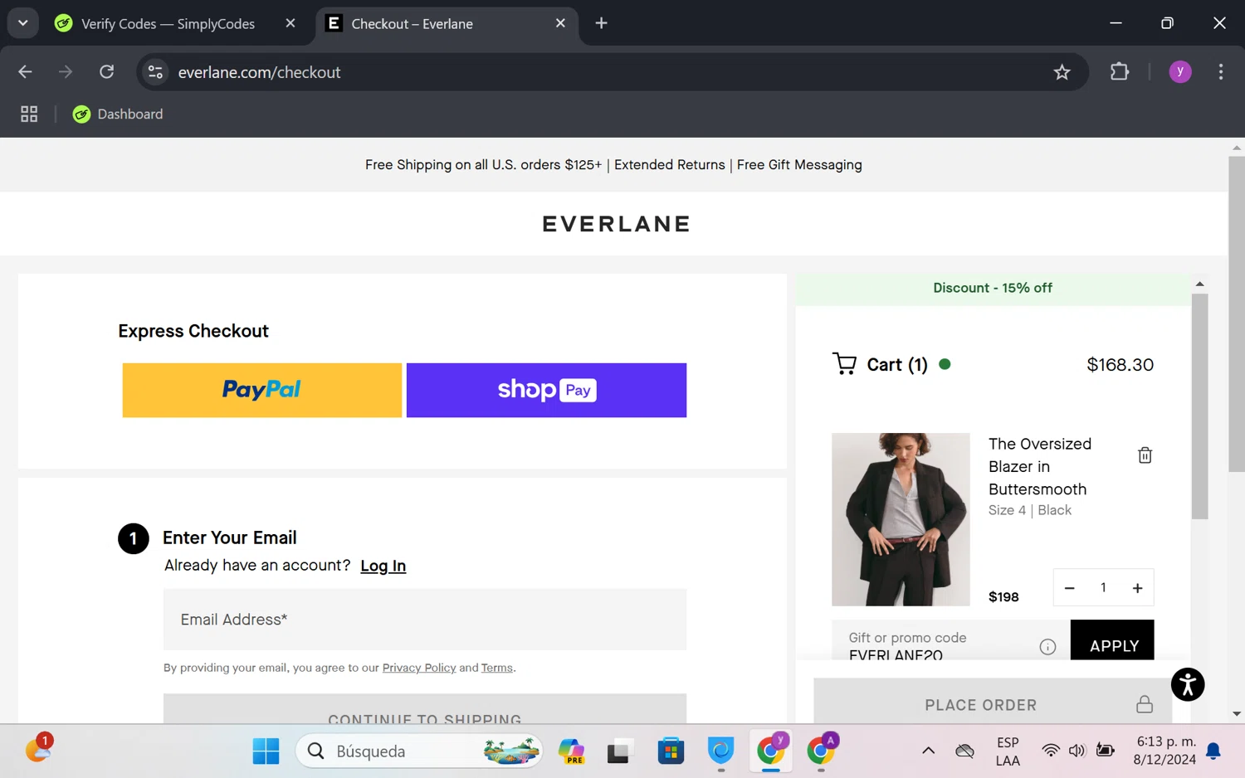Close the Checkout – Everlane tab
Image resolution: width=1245 pixels, height=778 pixels.
(x=560, y=23)
